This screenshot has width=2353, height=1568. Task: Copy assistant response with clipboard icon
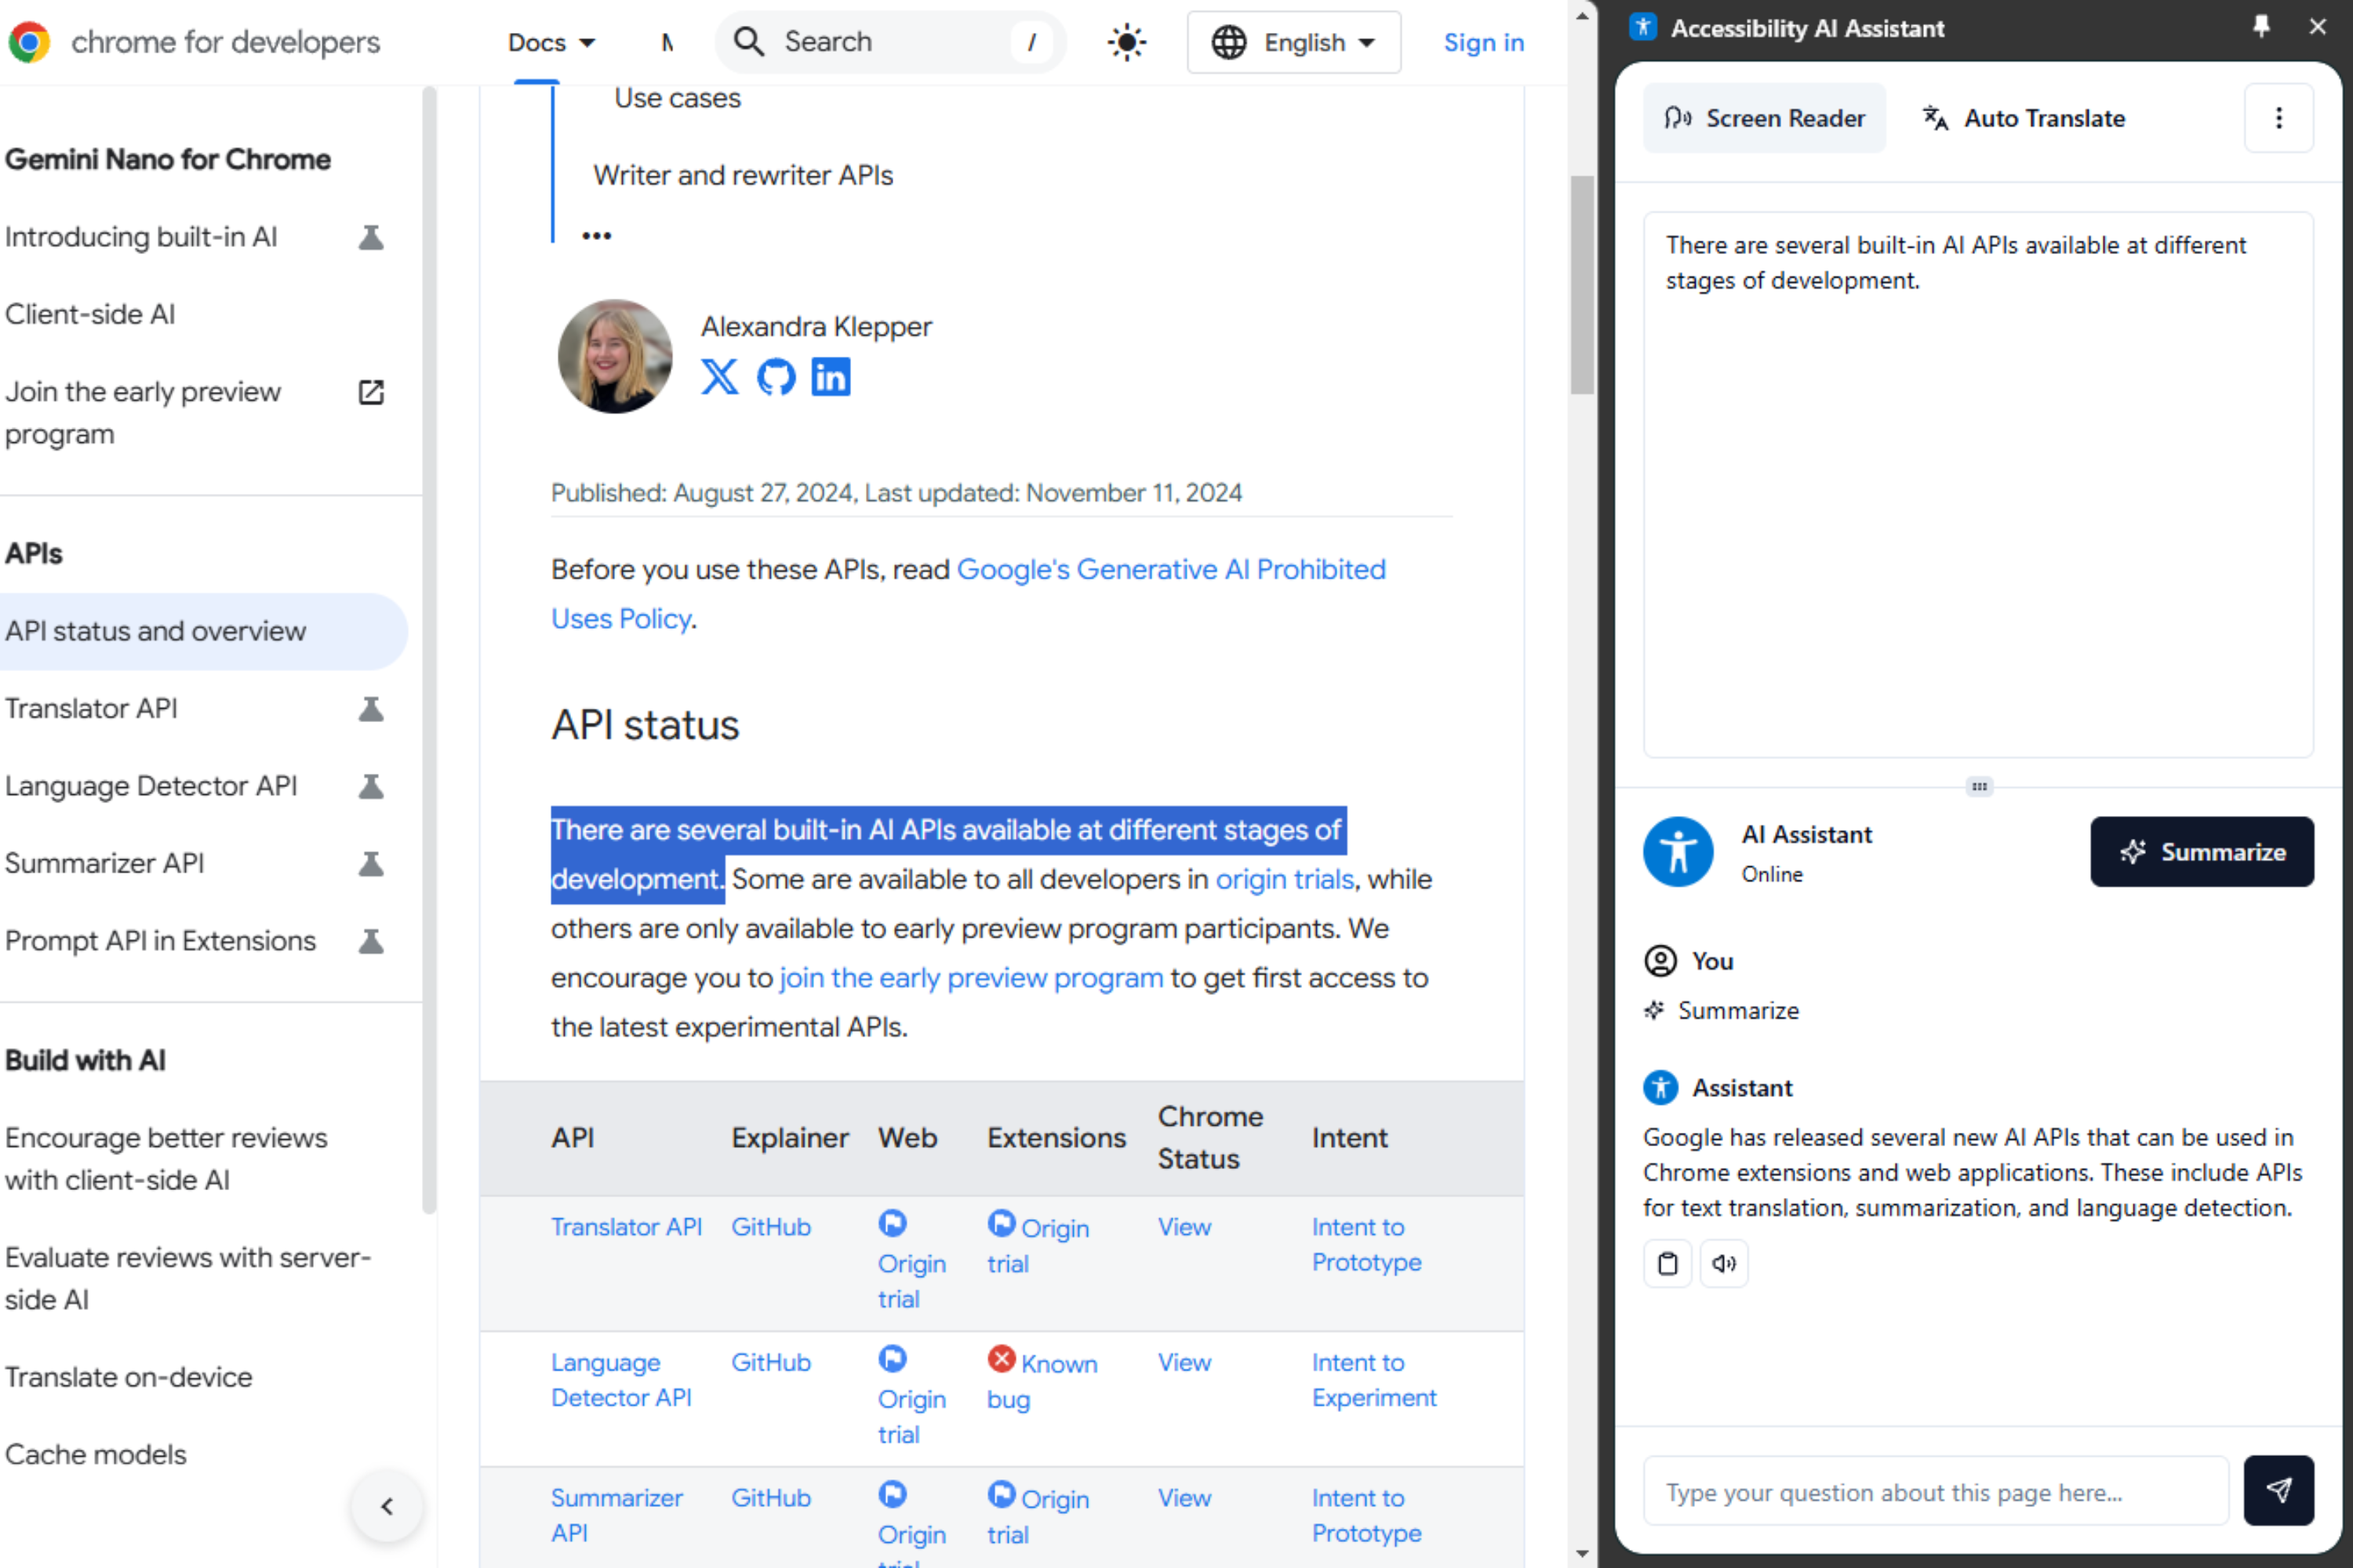[x=1667, y=1264]
